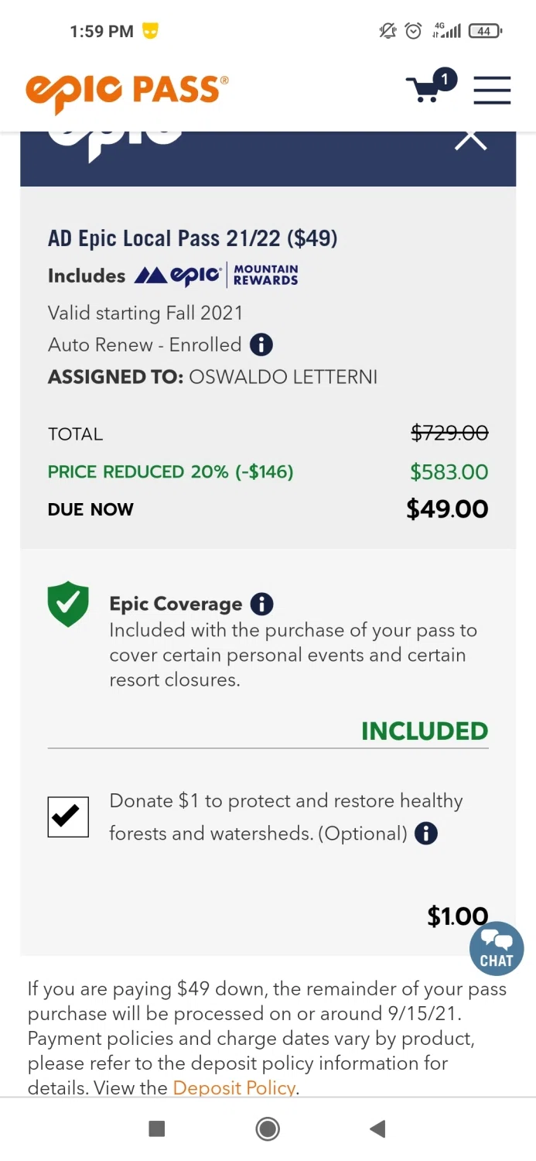The width and height of the screenshot is (536, 1161).
Task: Tap the $49.00 due now amount
Action: click(447, 509)
